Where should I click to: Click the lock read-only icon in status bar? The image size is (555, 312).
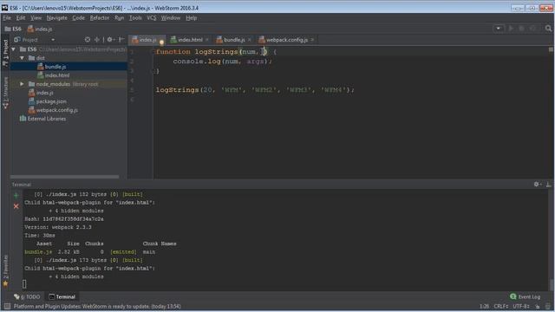pyautogui.click(x=538, y=306)
